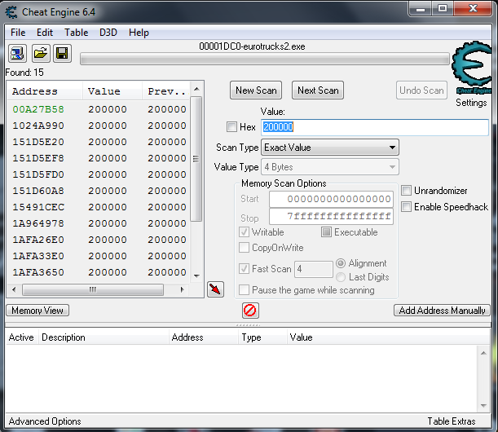
Task: Click the red arrow add-to-list icon
Action: [x=215, y=289]
